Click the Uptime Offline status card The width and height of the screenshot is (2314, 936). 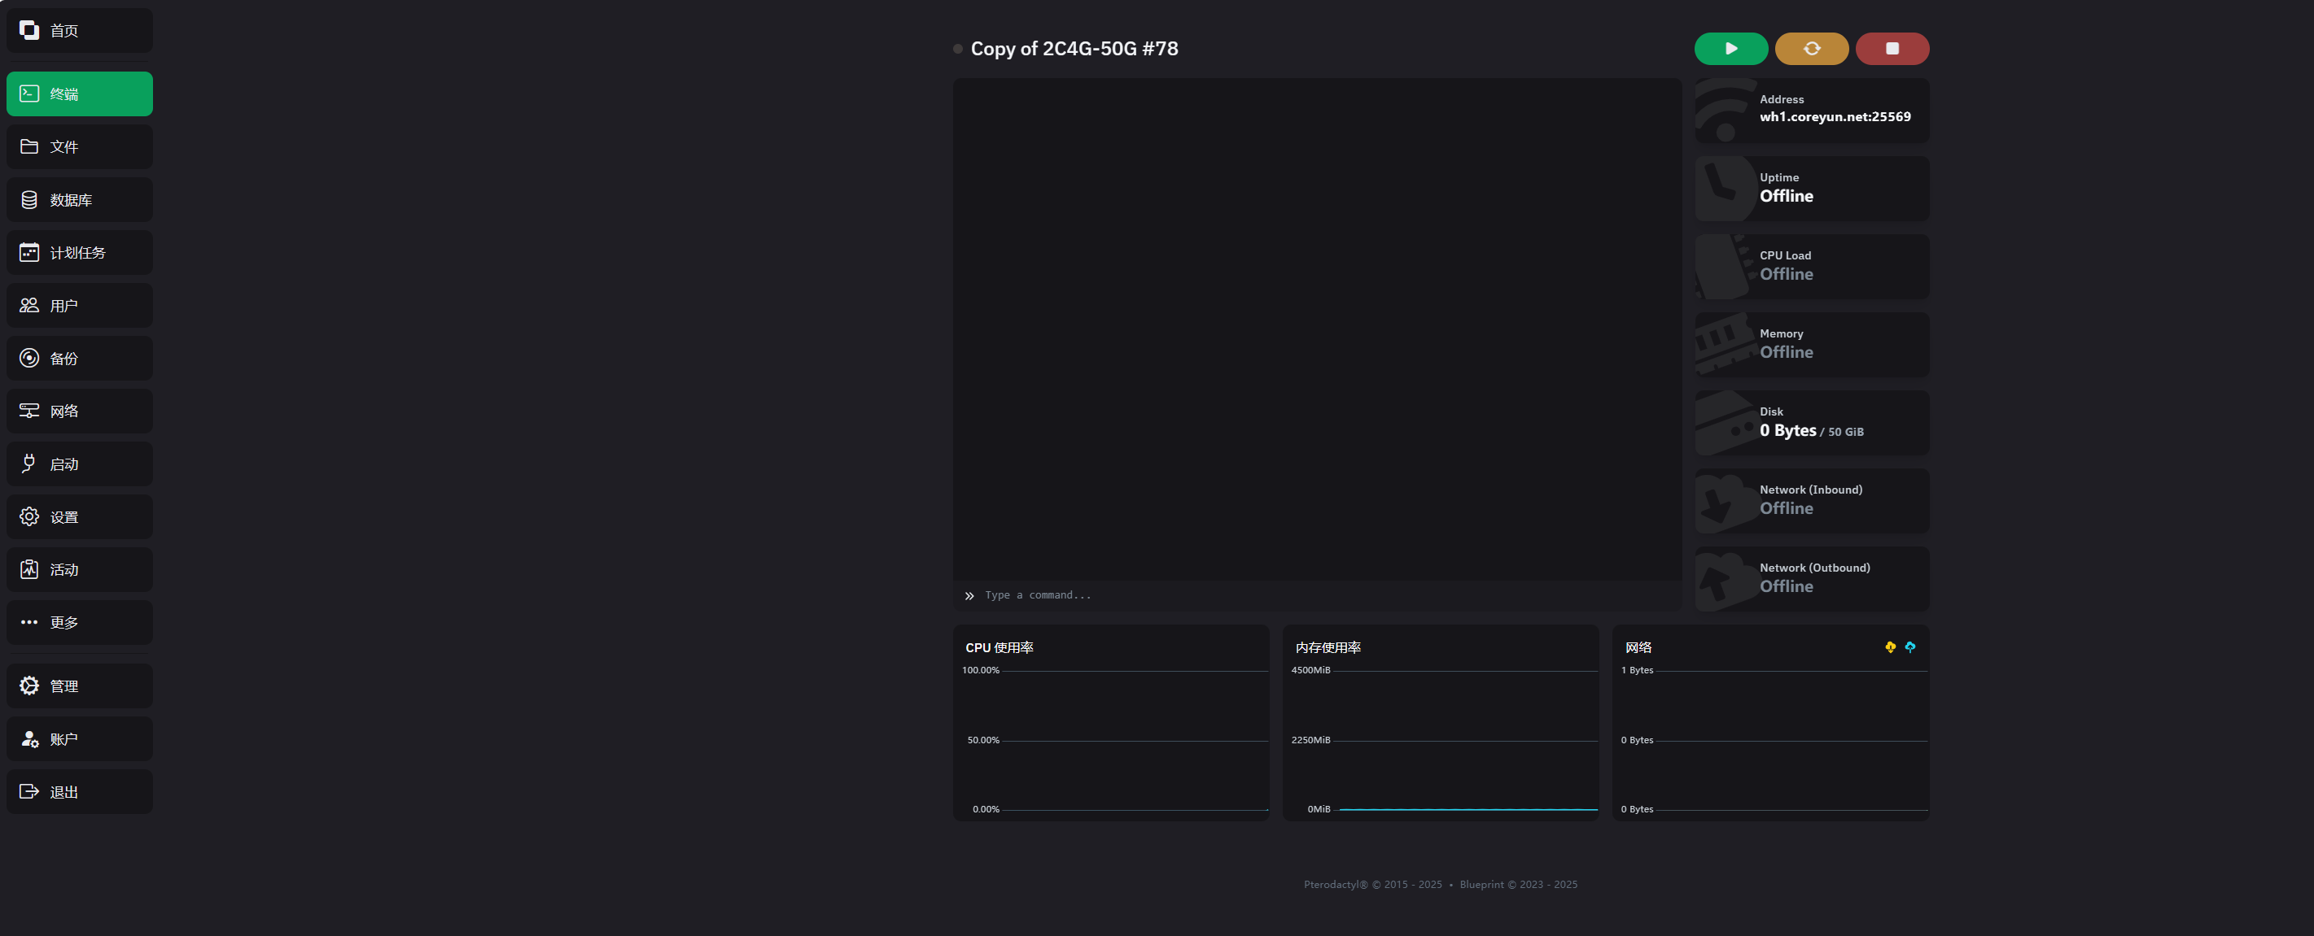pyautogui.click(x=1812, y=189)
